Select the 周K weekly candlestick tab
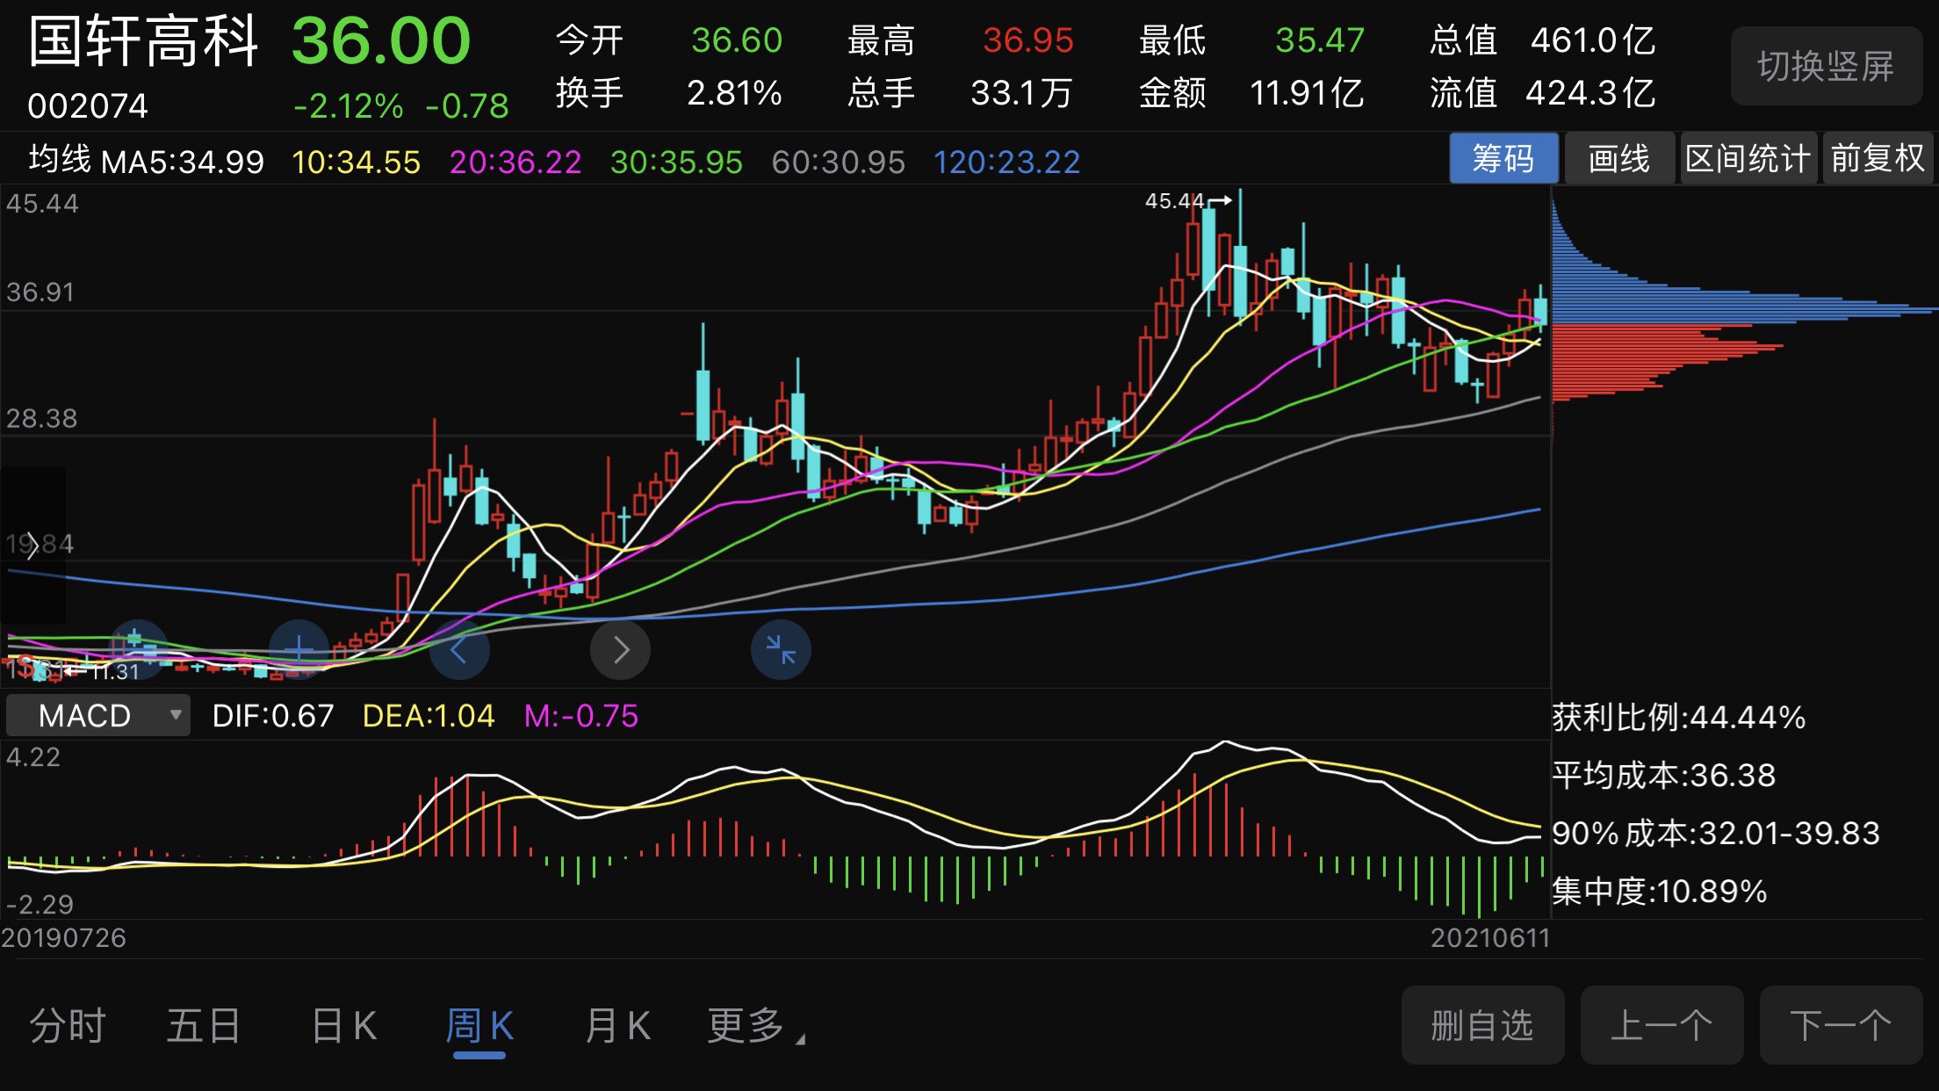The width and height of the screenshot is (1939, 1091). [x=479, y=1025]
